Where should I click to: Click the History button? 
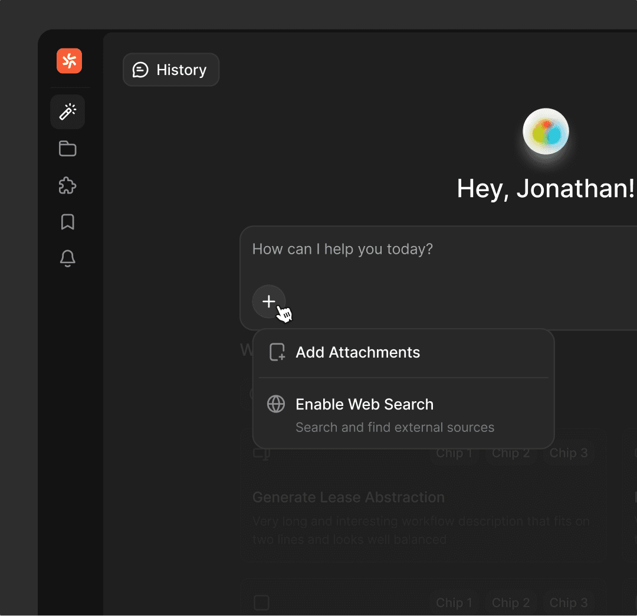[x=171, y=70]
